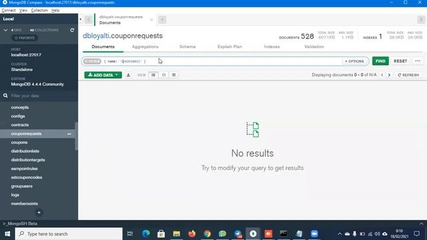
Task: Open Google Chrome from taskbar
Action: click(207, 234)
